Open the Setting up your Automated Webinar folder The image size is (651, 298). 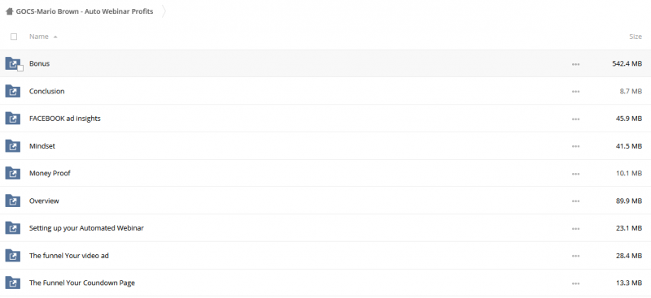(x=86, y=228)
